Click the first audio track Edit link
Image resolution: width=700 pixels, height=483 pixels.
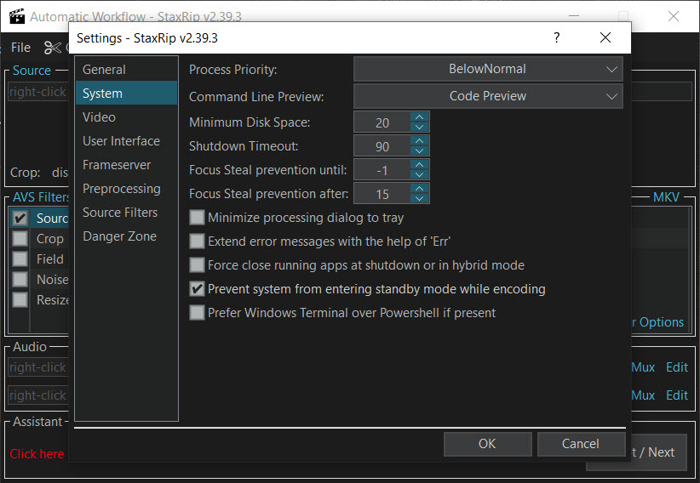click(x=677, y=367)
